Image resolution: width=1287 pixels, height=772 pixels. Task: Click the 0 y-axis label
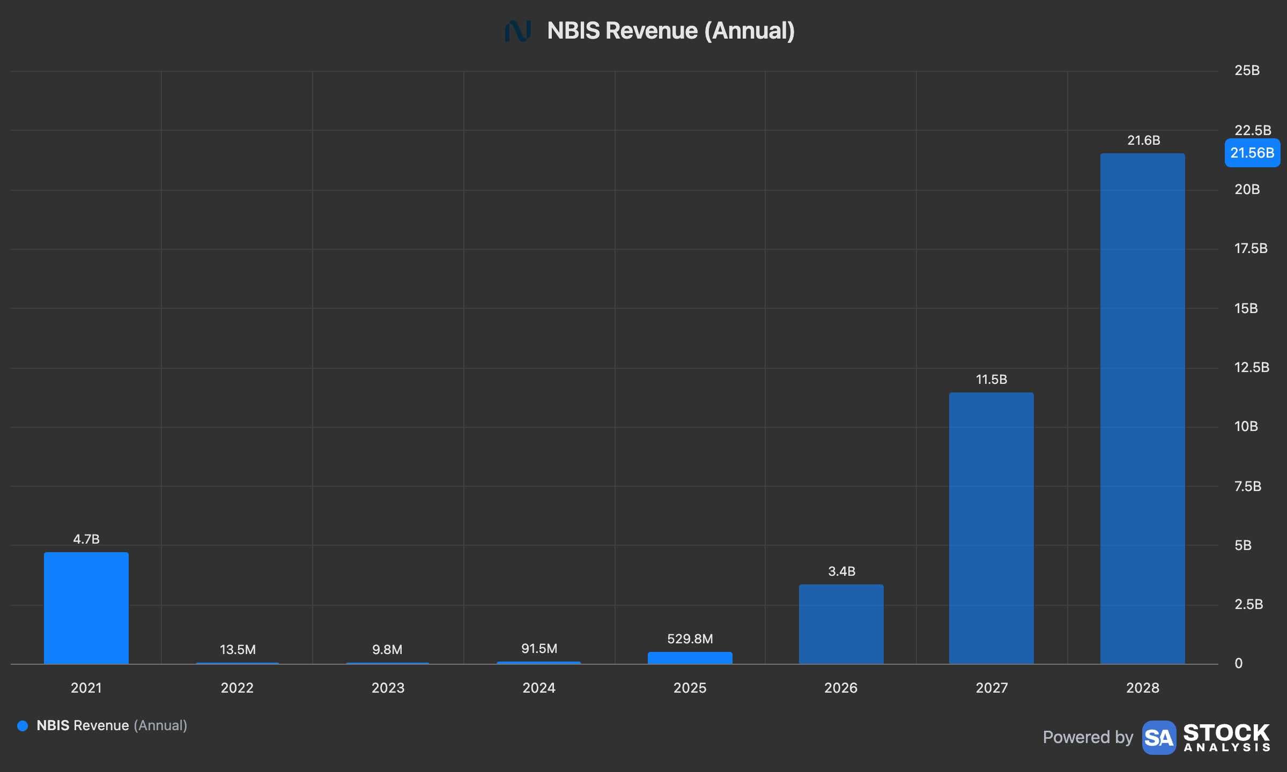click(1239, 663)
